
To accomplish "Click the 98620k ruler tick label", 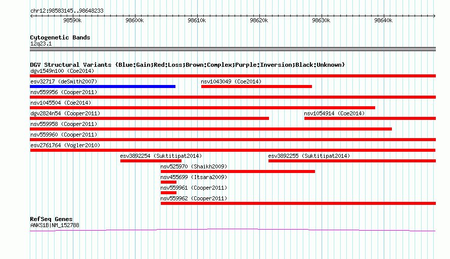I will click(259, 20).
